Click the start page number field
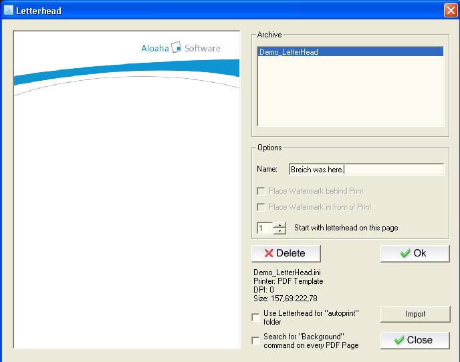Screen dimensions: 460x362 click(265, 228)
